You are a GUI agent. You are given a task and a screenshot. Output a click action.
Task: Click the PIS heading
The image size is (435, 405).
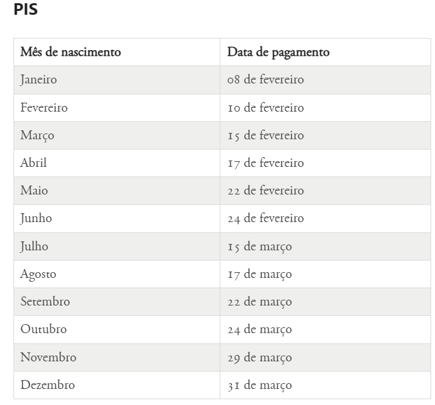pyautogui.click(x=26, y=9)
